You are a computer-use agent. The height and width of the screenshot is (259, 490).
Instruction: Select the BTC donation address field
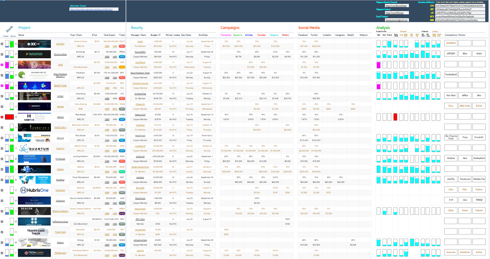[x=460, y=9]
